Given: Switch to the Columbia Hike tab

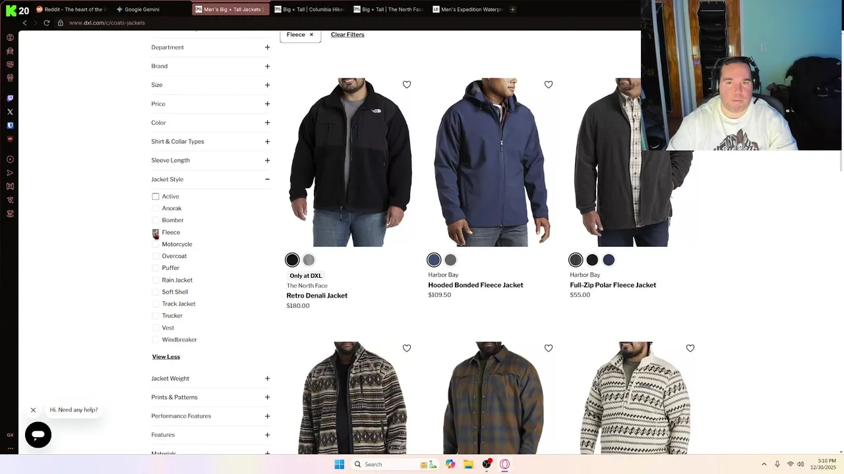Looking at the screenshot, I should pyautogui.click(x=309, y=9).
